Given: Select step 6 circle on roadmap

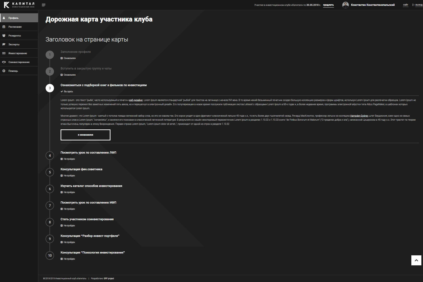Looking at the screenshot, I should pyautogui.click(x=50, y=189).
